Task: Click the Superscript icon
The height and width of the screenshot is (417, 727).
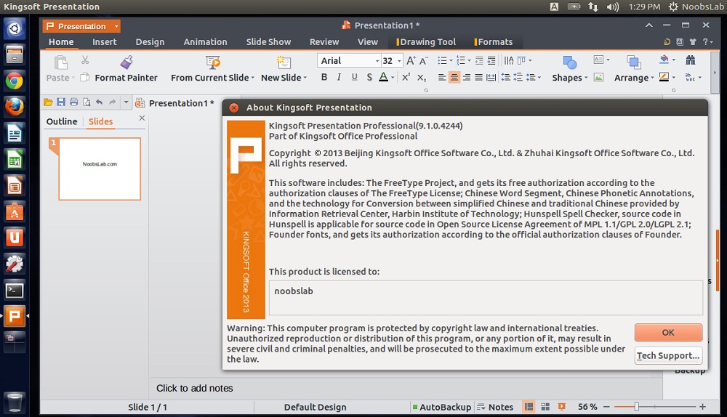Action: pyautogui.click(x=406, y=78)
